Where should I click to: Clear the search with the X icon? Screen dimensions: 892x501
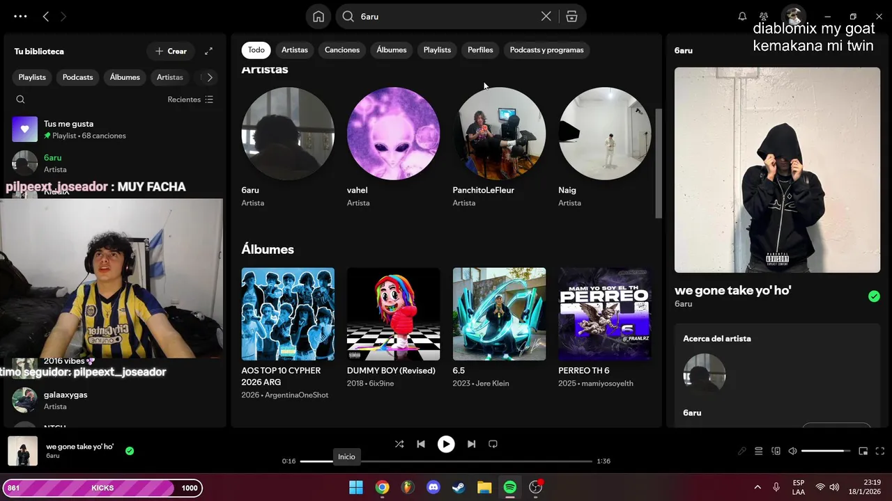546,16
